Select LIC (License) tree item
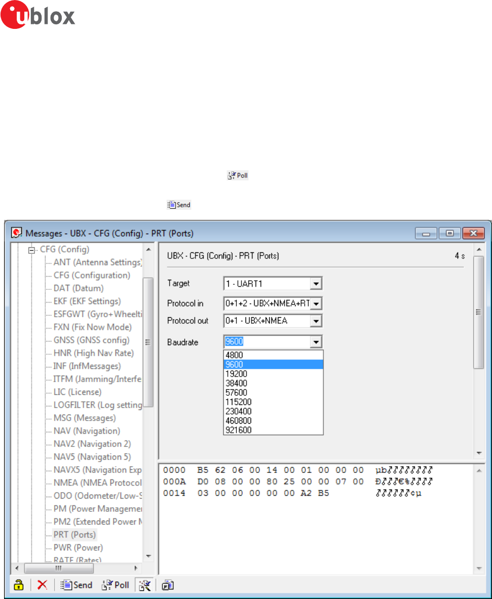This screenshot has width=492, height=599. click(x=77, y=392)
